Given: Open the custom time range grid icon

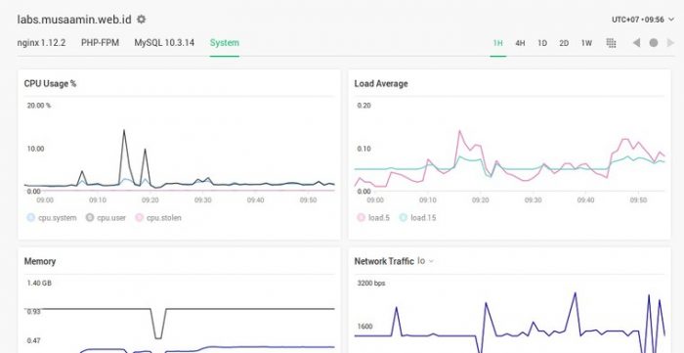Looking at the screenshot, I should click(611, 43).
